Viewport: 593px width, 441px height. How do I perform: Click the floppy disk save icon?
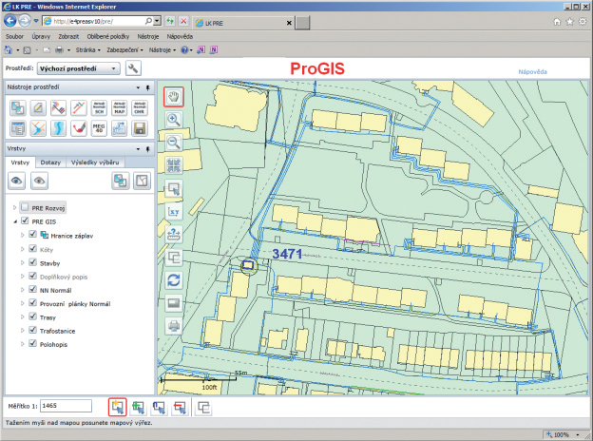pyautogui.click(x=140, y=128)
